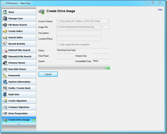Click the Hash Sets icon
The height and width of the screenshot is (134, 167).
[5, 94]
